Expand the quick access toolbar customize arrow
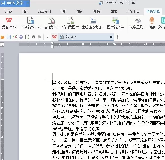This screenshot has width=165, height=160. click(47, 37)
